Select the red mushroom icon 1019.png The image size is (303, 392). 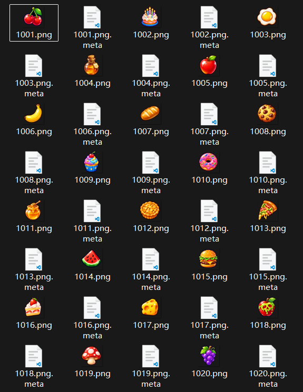click(x=92, y=356)
